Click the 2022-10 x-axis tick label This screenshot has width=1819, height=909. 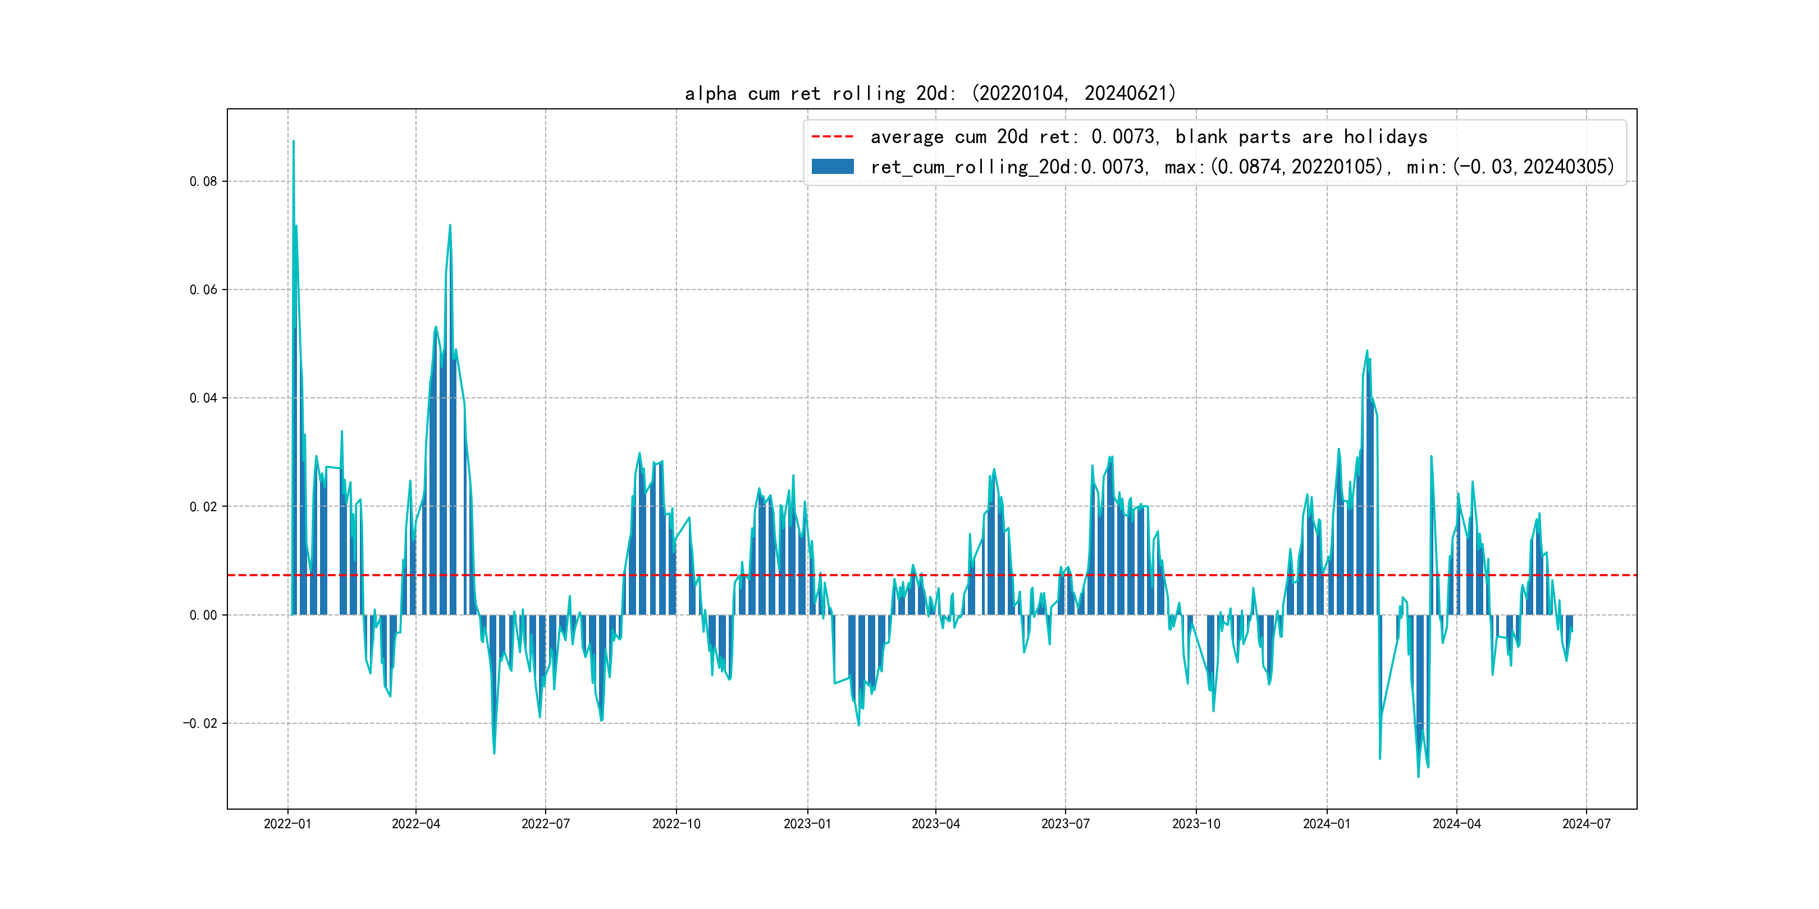click(x=676, y=824)
